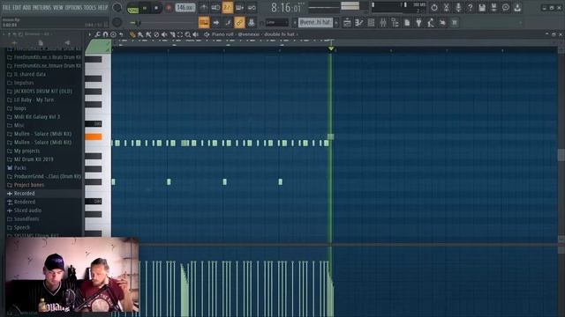Open the Line snap dropdown
565x317 pixels.
click(276, 23)
